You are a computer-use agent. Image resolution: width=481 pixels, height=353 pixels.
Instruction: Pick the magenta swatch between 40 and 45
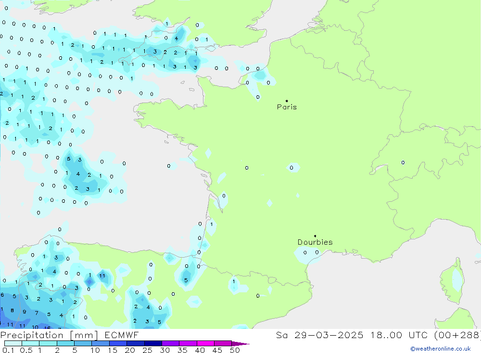205,343
